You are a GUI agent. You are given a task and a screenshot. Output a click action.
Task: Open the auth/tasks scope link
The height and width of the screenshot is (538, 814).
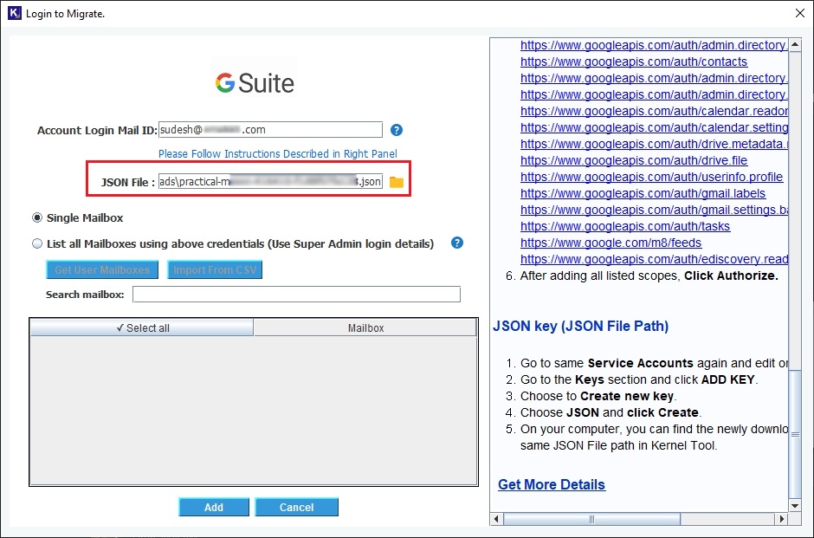pyautogui.click(x=625, y=226)
